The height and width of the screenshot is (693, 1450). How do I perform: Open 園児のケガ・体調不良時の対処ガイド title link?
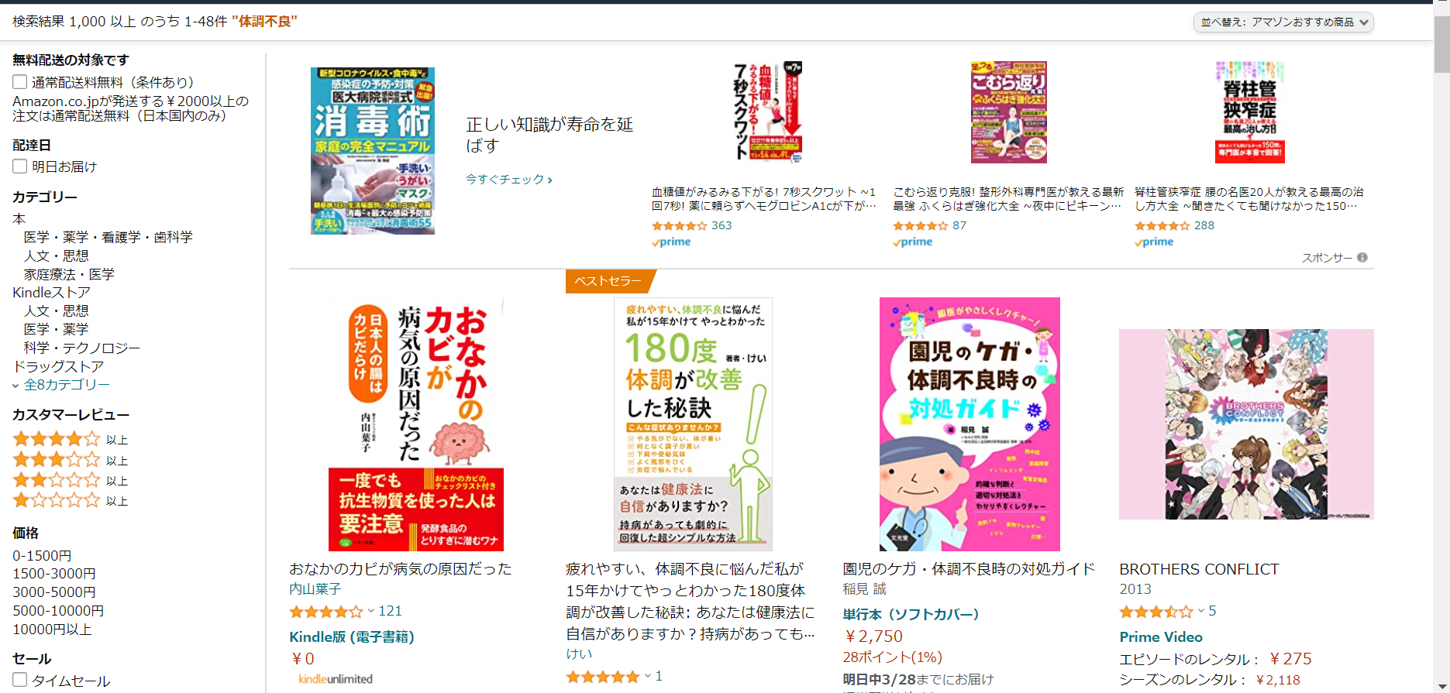pyautogui.click(x=969, y=569)
